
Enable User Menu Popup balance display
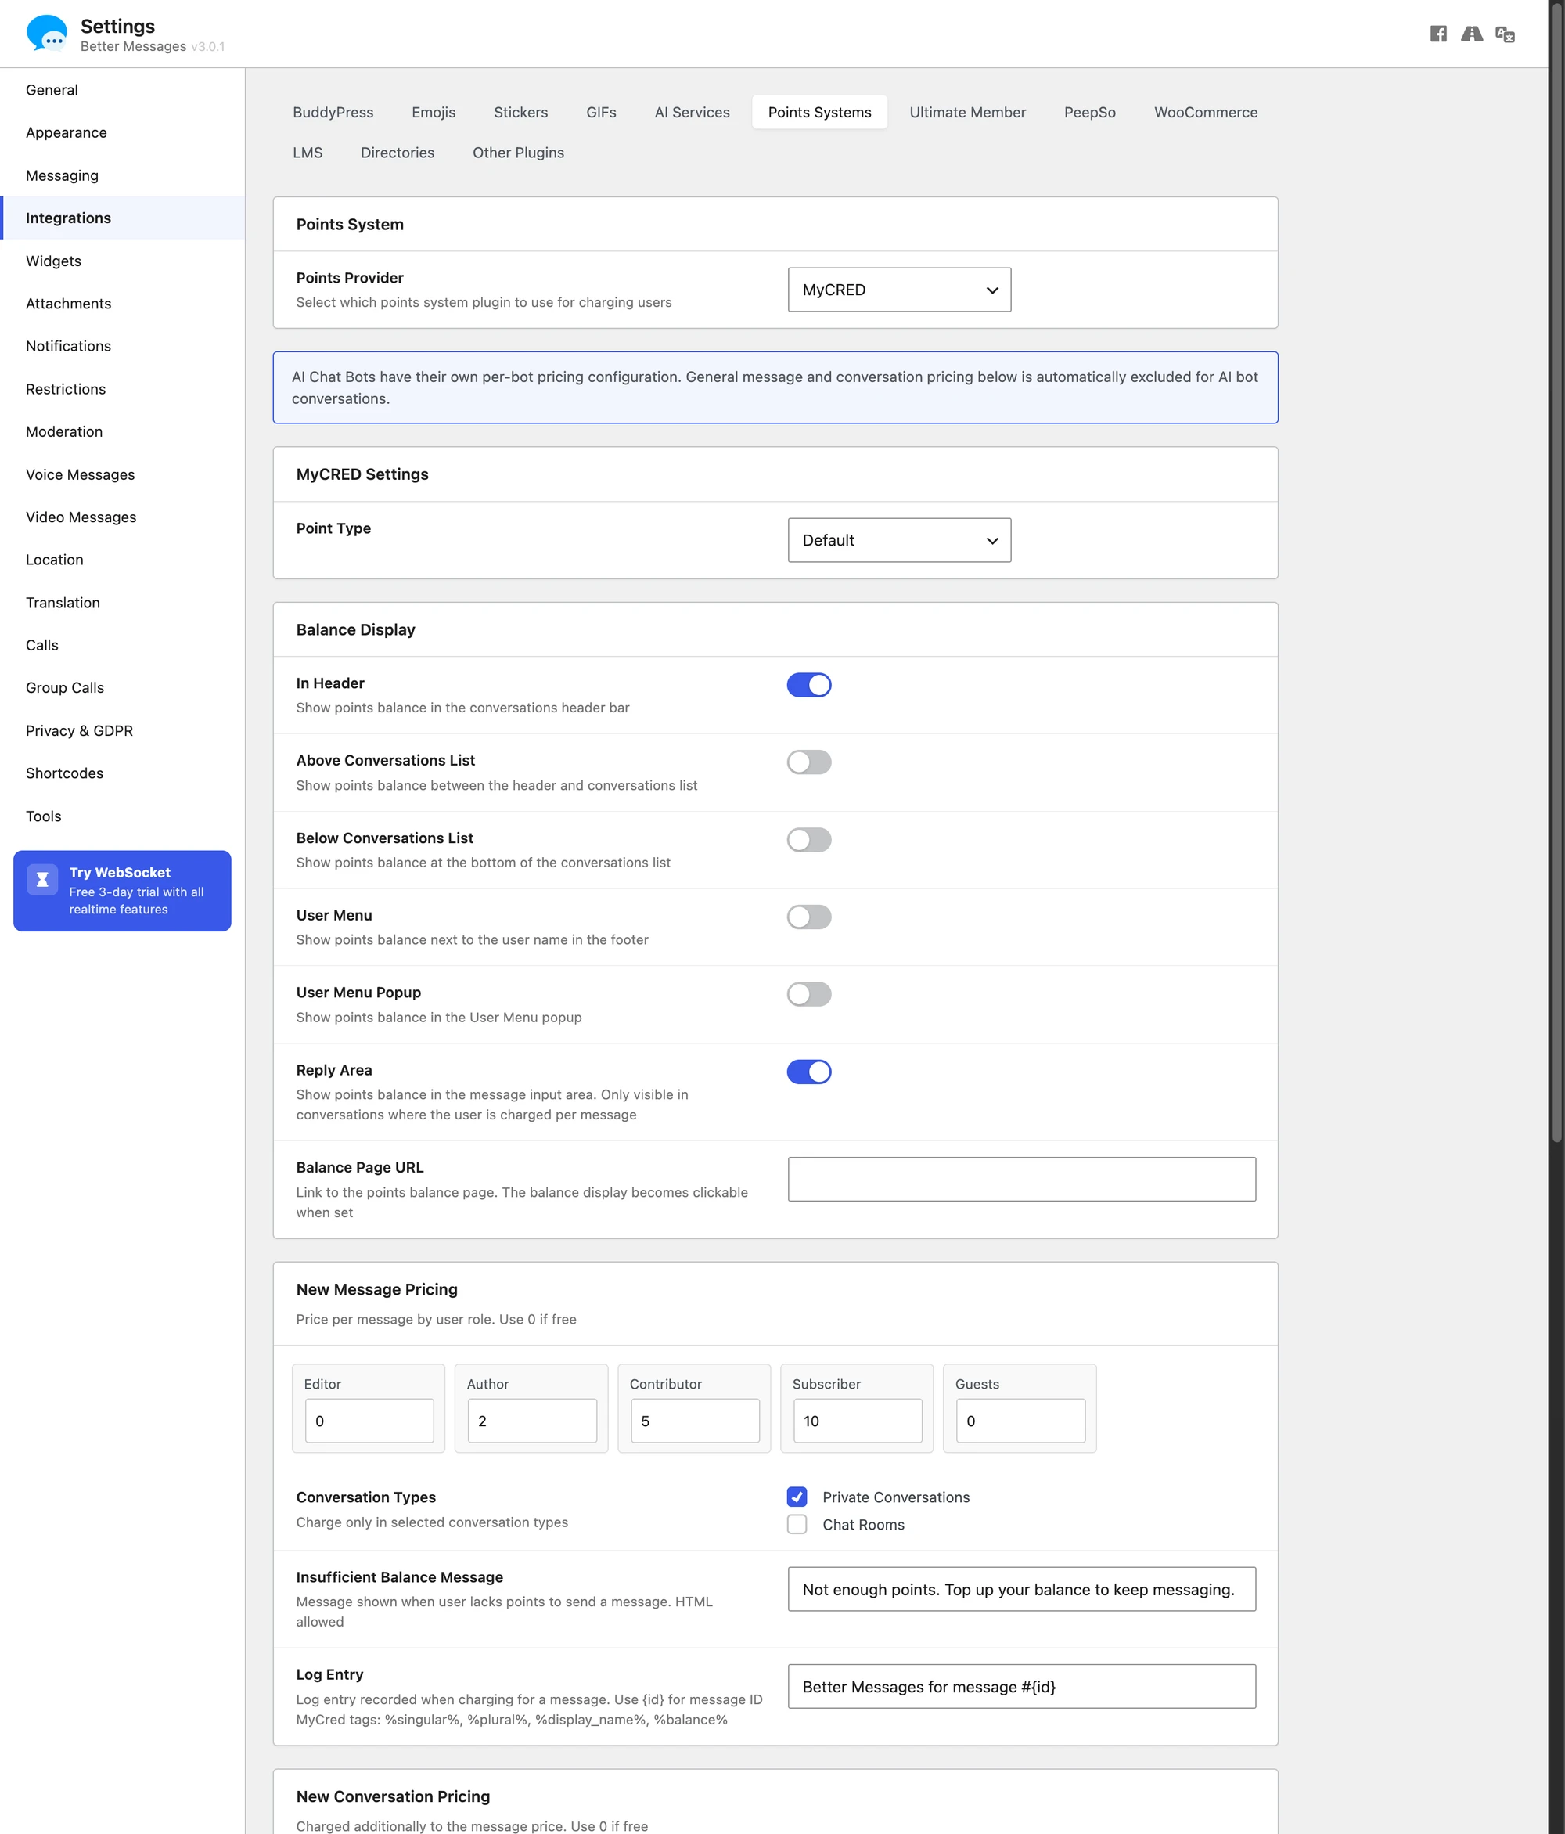808,995
